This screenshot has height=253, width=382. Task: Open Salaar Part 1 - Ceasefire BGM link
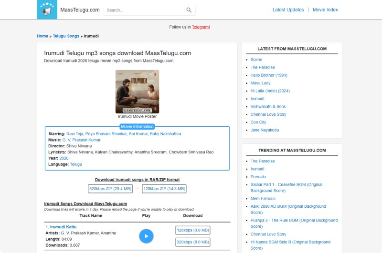click(x=286, y=188)
